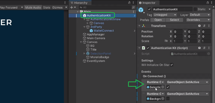The height and width of the screenshot is (103, 215).
Task: Open WalletConnect prefab arrow in Hierarchy
Action: point(134,31)
